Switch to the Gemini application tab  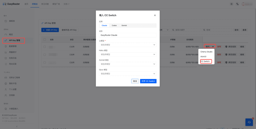click(124, 25)
